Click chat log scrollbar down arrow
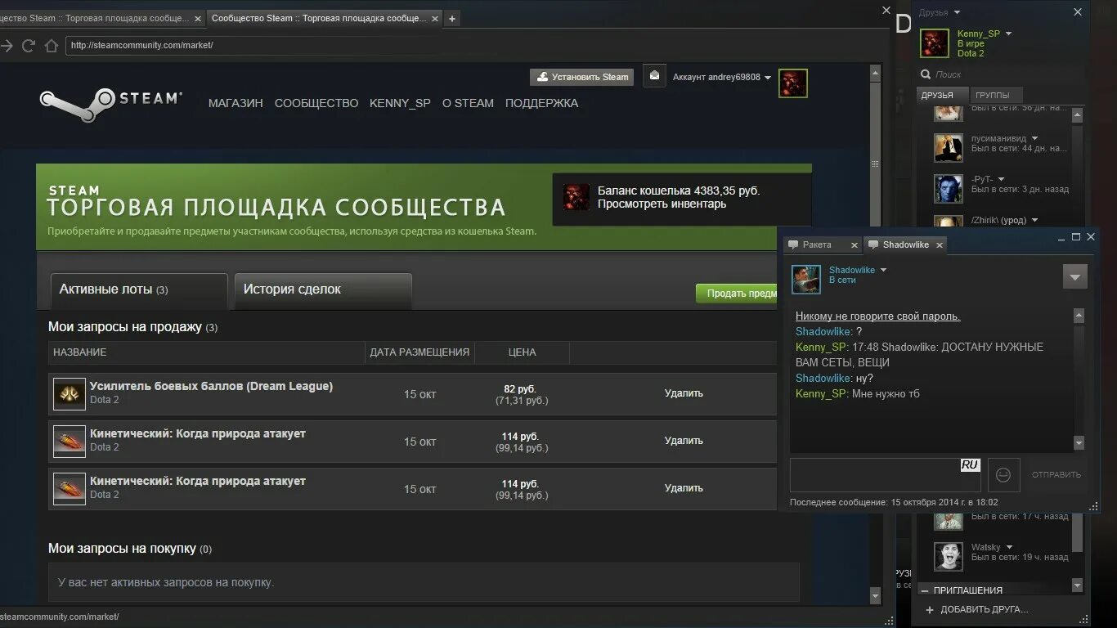Viewport: 1117px width, 628px height. (x=1079, y=443)
